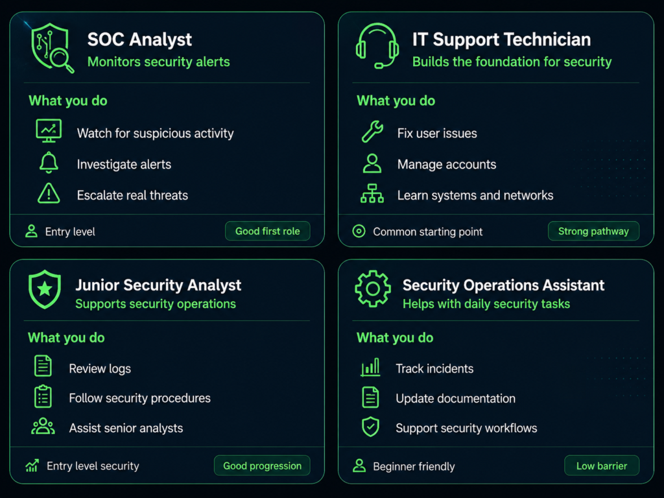Click the Good progression badge

click(262, 466)
